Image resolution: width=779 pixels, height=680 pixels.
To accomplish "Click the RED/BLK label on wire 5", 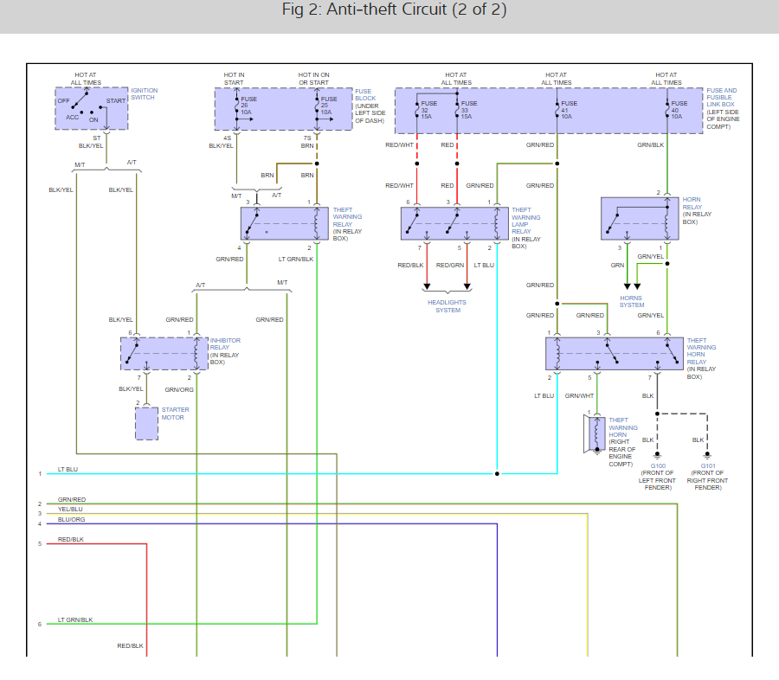I will (x=71, y=540).
